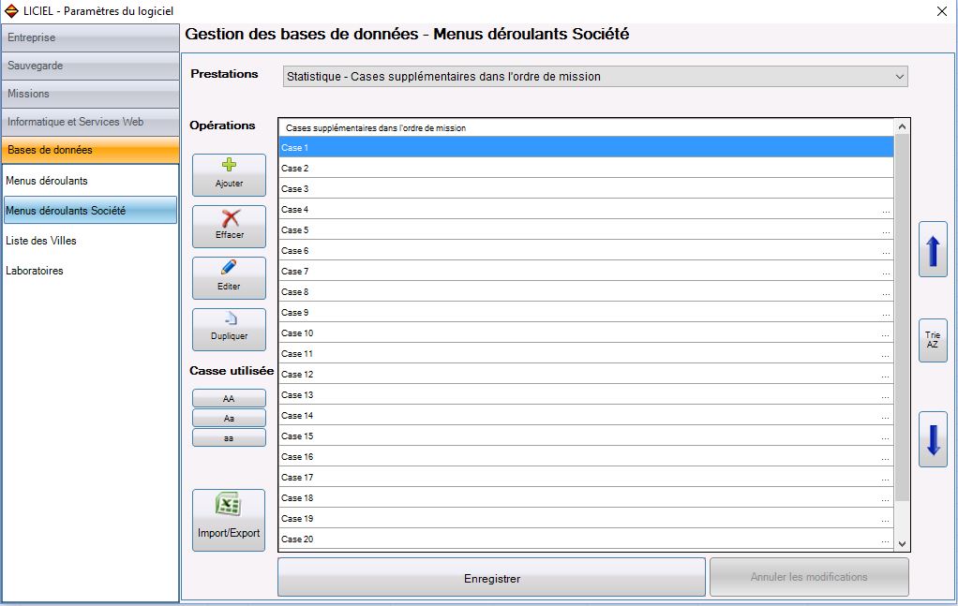Select Liste des Villes menu item
The width and height of the screenshot is (958, 606).
point(41,241)
